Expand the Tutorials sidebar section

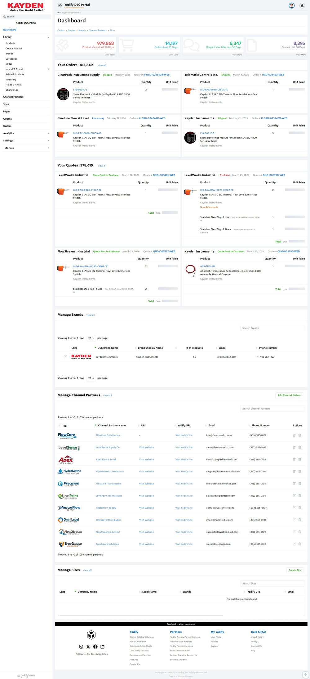point(48,148)
